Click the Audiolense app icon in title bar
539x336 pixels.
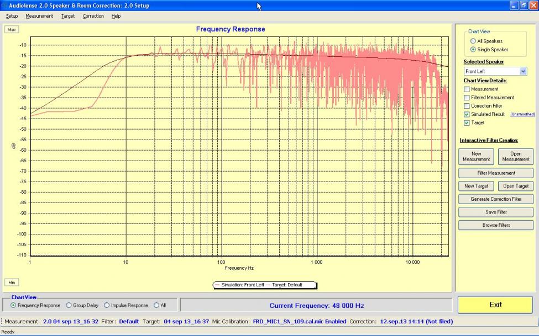click(4, 6)
